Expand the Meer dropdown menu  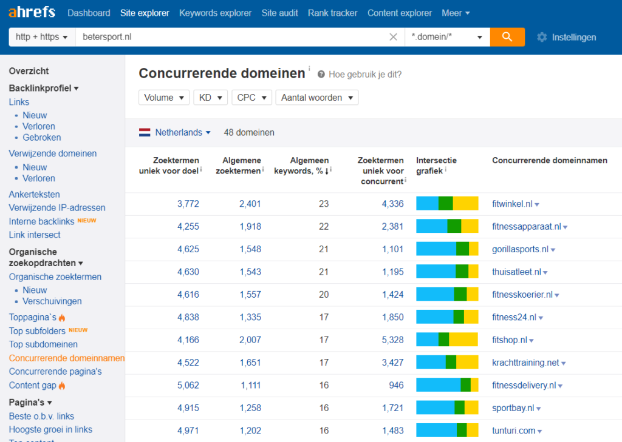[x=456, y=13]
